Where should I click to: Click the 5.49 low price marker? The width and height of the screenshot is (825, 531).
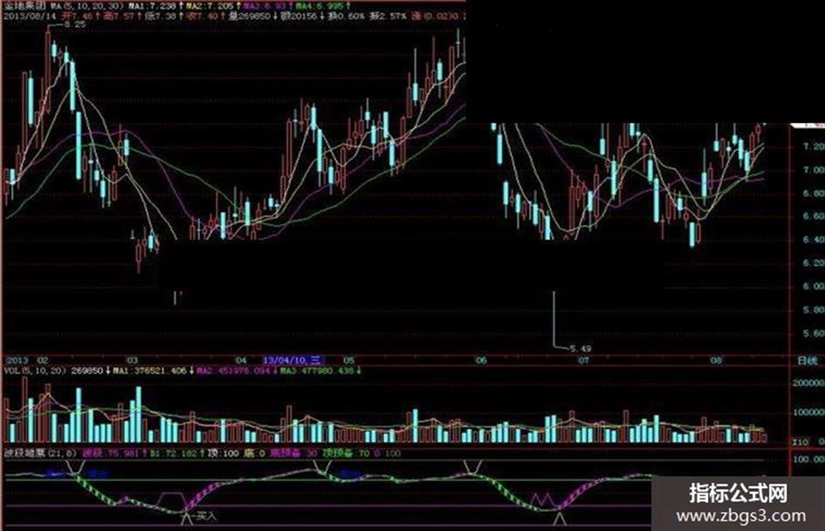[x=581, y=349]
